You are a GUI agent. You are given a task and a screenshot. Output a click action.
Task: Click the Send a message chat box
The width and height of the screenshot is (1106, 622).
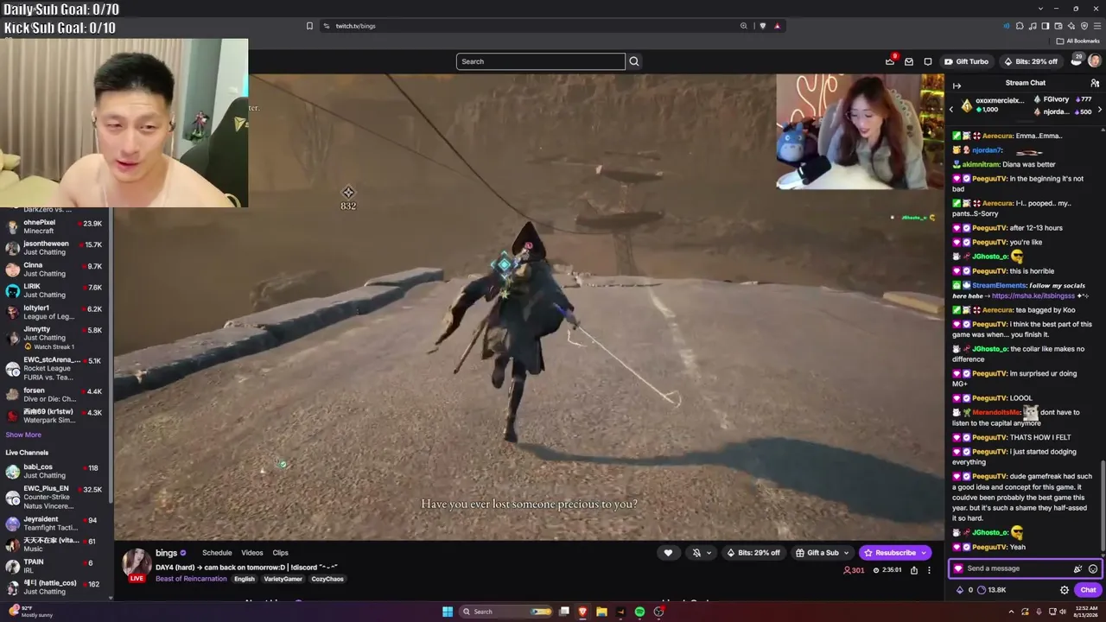[1025, 568]
